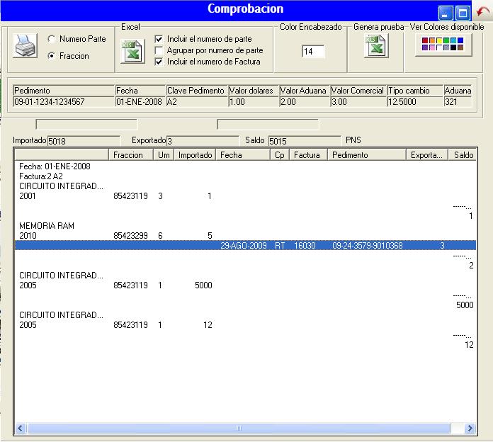Viewport: 493px width, 442px height.
Task: Click the Exportado field showing 3
Action: 203,141
